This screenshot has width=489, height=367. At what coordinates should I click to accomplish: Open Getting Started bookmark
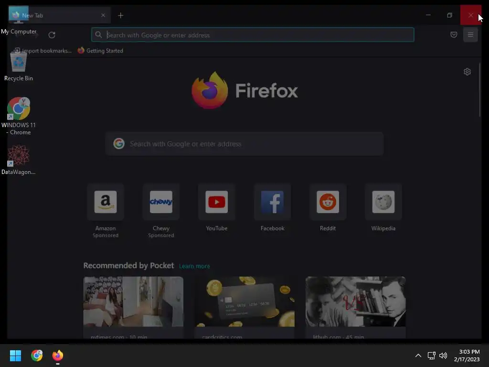pyautogui.click(x=100, y=51)
